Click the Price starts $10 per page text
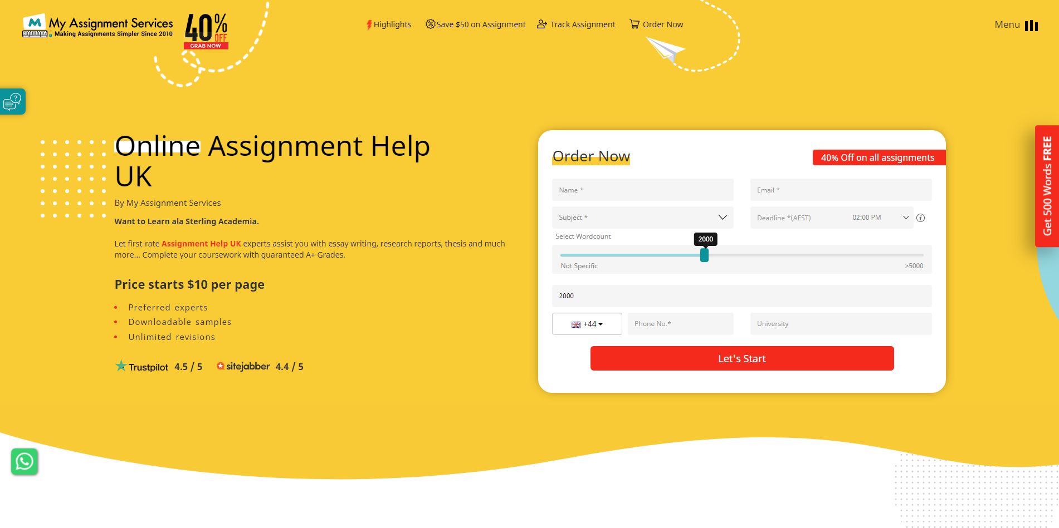Image resolution: width=1059 pixels, height=528 pixels. 189,284
